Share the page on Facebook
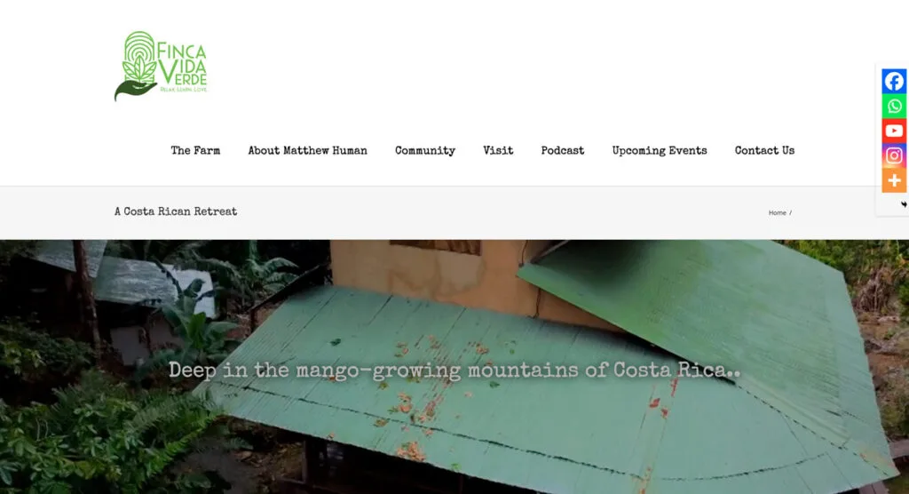Image resolution: width=909 pixels, height=494 pixels. (894, 81)
